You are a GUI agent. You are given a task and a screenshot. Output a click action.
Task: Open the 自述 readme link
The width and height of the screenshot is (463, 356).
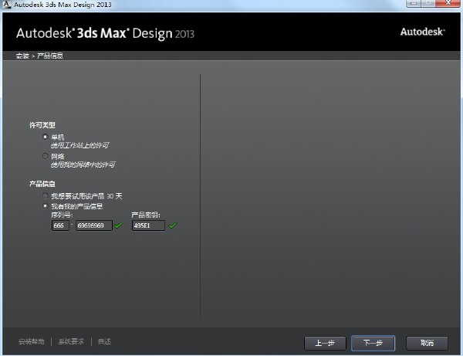104,342
